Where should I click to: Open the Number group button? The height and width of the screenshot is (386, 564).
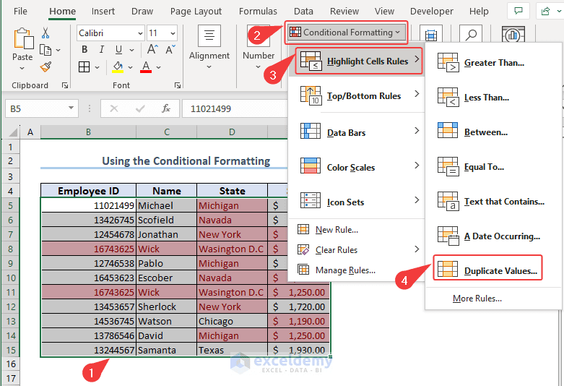click(259, 47)
